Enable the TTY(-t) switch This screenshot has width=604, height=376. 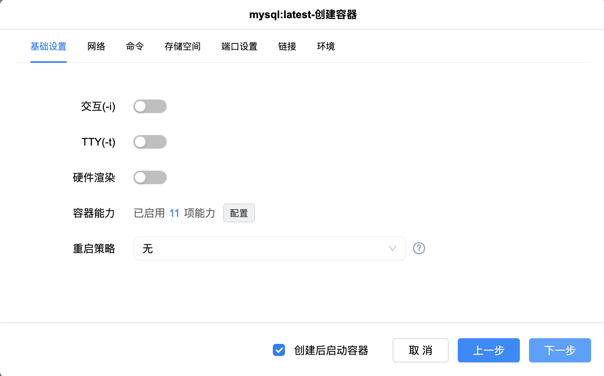coord(150,142)
